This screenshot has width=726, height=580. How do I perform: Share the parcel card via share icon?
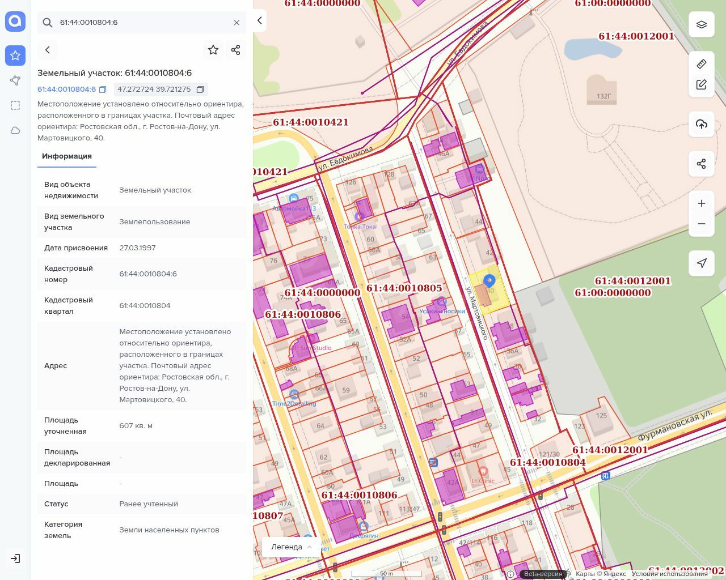236,50
